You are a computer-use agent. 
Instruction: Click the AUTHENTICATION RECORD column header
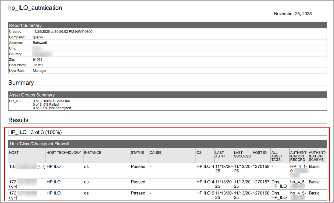[x=298, y=156]
